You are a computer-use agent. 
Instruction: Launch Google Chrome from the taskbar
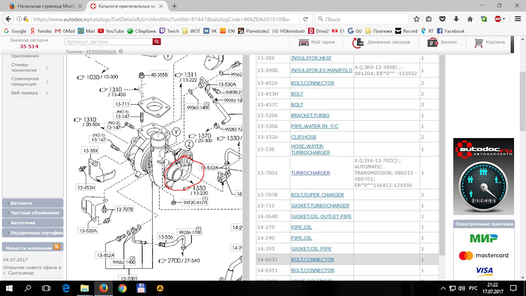(x=122, y=288)
